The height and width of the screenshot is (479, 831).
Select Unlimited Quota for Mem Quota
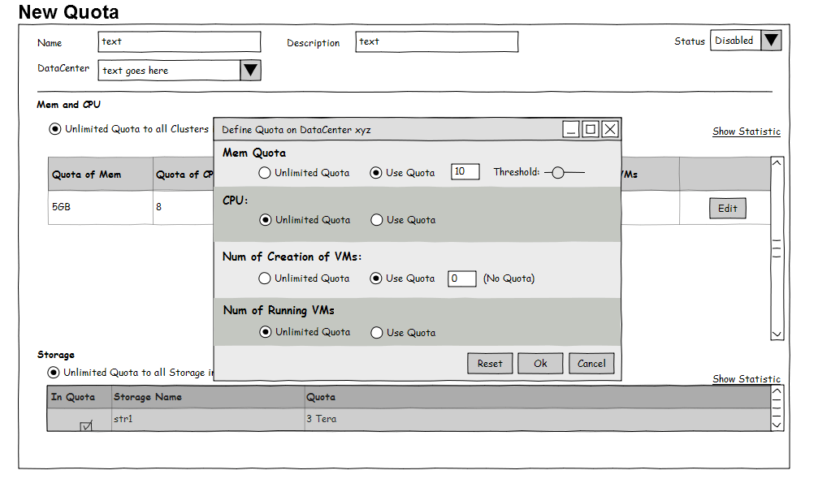pyautogui.click(x=265, y=173)
